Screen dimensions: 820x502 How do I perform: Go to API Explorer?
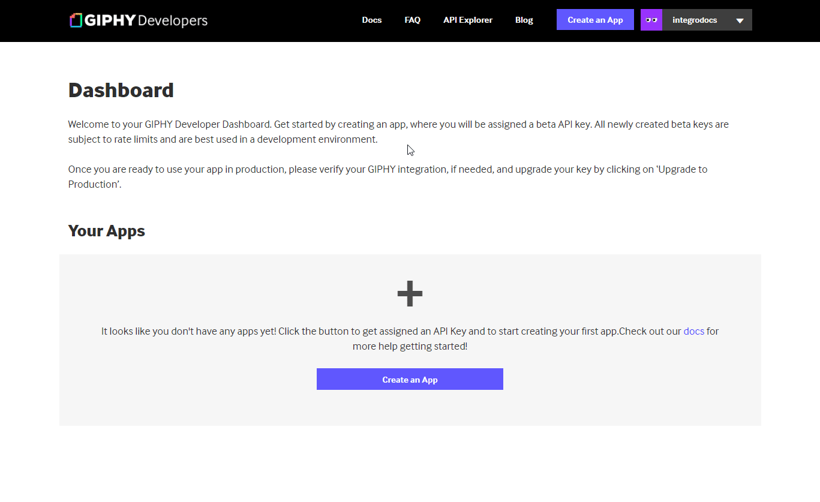pyautogui.click(x=468, y=20)
